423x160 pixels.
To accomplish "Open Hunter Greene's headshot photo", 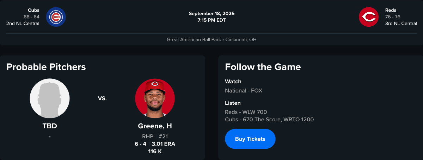I will (155, 98).
